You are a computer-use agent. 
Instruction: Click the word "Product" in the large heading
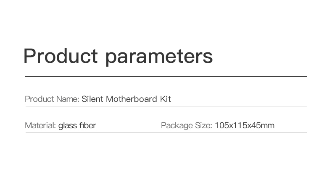pos(61,56)
